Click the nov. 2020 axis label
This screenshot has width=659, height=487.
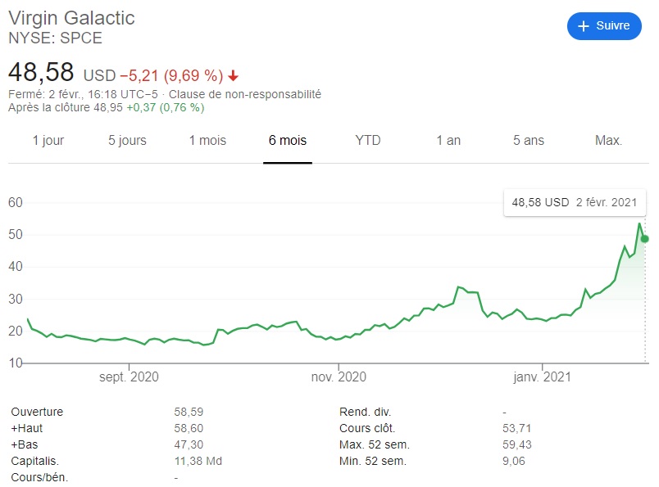pos(338,377)
